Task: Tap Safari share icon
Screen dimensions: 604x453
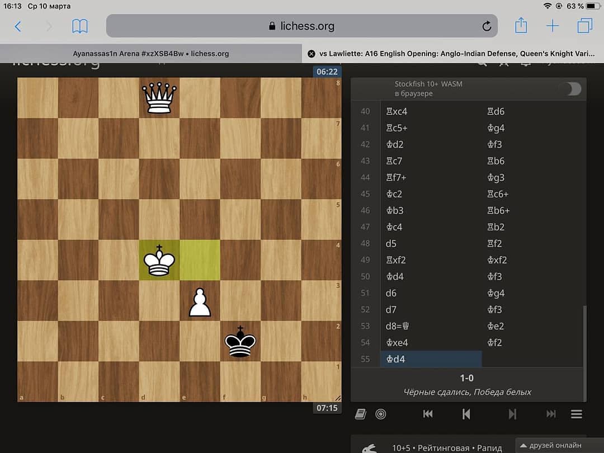Action: pyautogui.click(x=521, y=26)
